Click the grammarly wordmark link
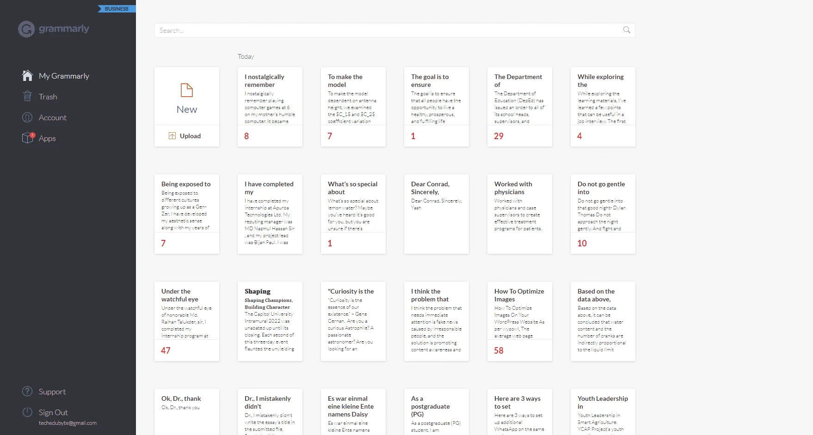Viewport: 813px width, 435px height. 64,29
